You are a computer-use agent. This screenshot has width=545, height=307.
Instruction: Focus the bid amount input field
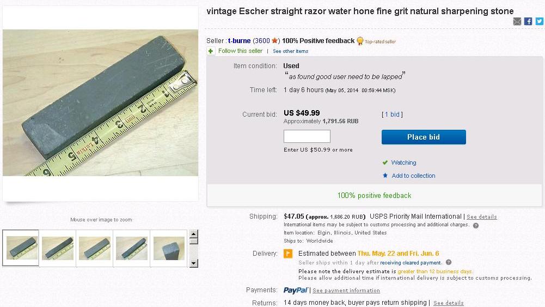[307, 136]
